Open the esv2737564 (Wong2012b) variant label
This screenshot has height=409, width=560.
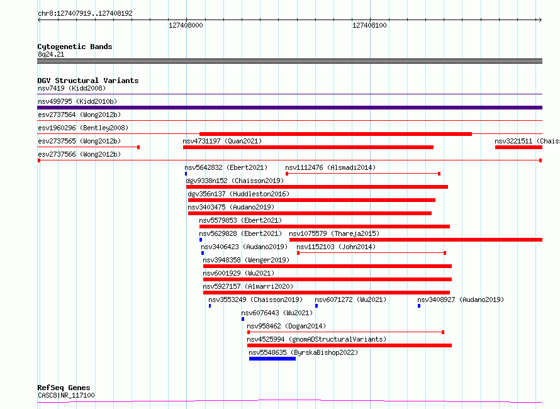(x=79, y=115)
